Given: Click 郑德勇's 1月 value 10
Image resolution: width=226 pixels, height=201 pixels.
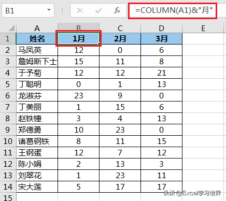Looking at the screenshot, I should tap(78, 130).
